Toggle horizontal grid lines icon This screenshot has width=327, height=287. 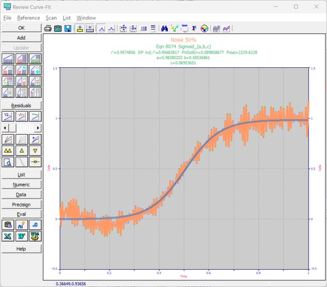click(153, 28)
